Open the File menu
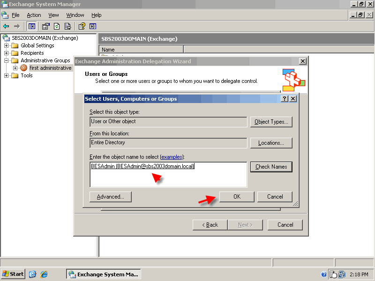This screenshot has height=281, width=375. pyautogui.click(x=15, y=15)
